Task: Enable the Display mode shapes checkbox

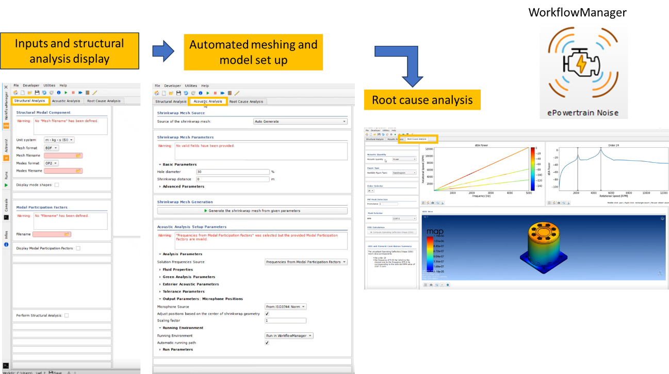Action: (57, 185)
